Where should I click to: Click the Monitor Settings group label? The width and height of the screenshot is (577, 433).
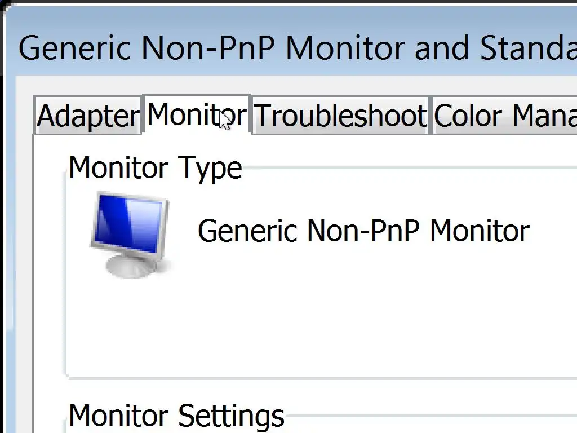pyautogui.click(x=176, y=416)
